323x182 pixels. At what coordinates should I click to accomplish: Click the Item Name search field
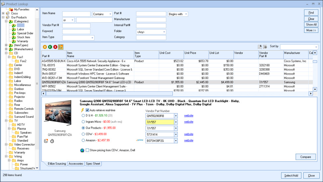(x=76, y=14)
